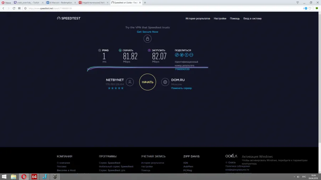Open Вход в систему link
321x180 pixels.
253,18
